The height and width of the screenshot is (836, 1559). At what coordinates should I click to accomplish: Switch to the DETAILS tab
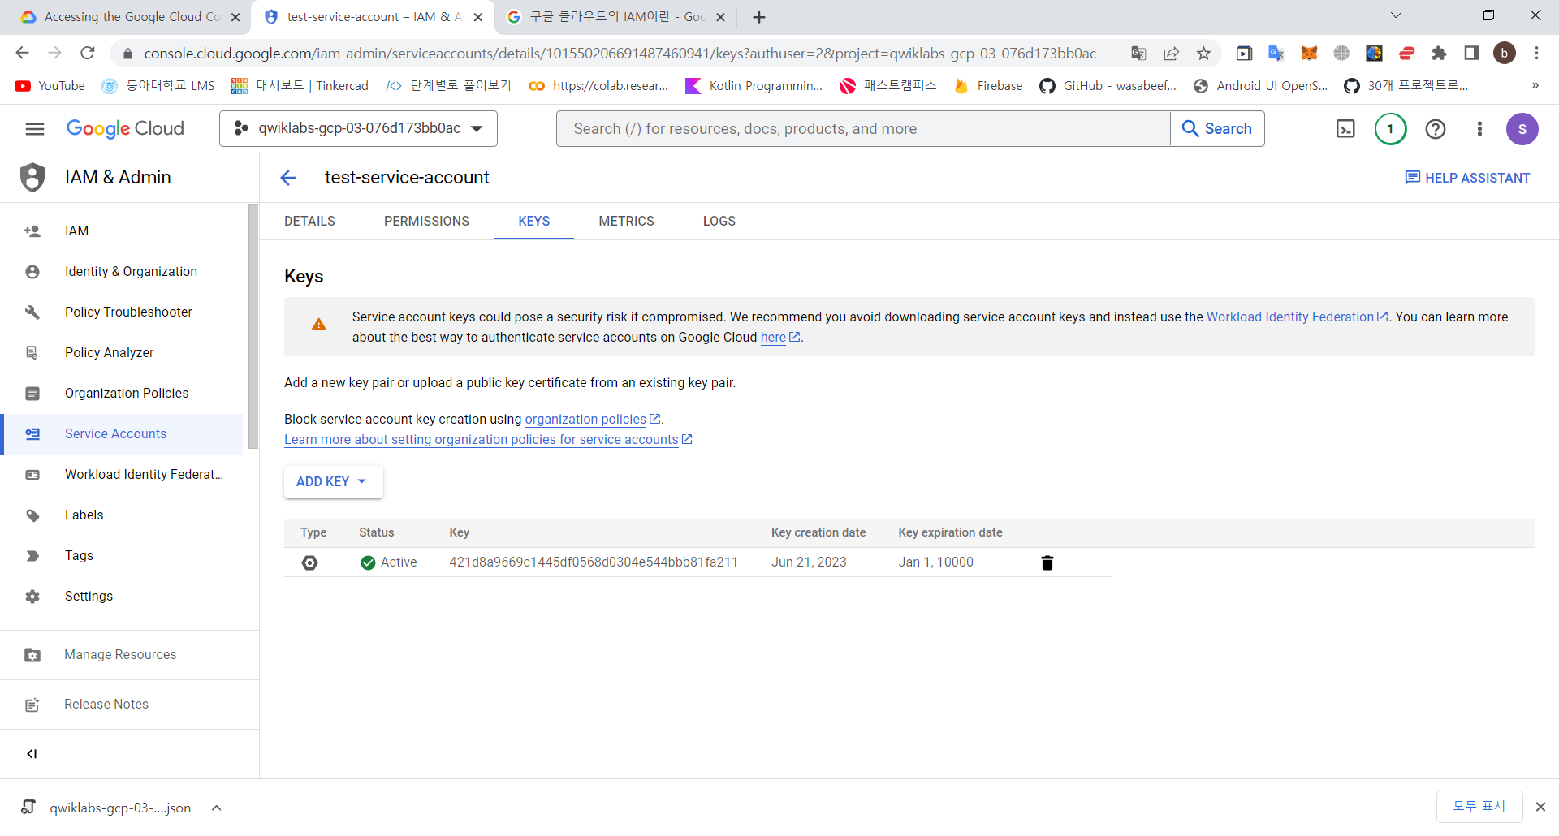pyautogui.click(x=309, y=222)
